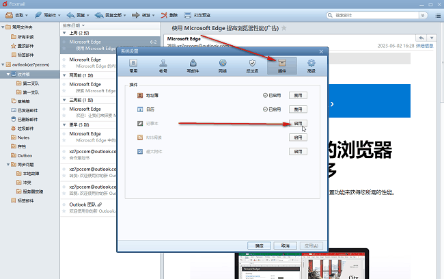
Task: Toggle star on Outlook 团队 mail row
Action: tap(64, 211)
